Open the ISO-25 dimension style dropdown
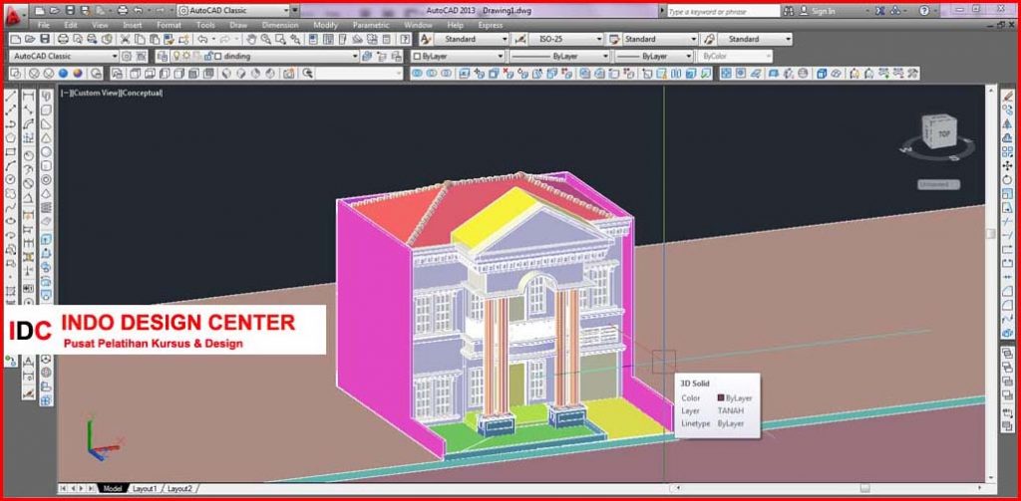Screen dimensions: 1021x501 click(x=565, y=39)
